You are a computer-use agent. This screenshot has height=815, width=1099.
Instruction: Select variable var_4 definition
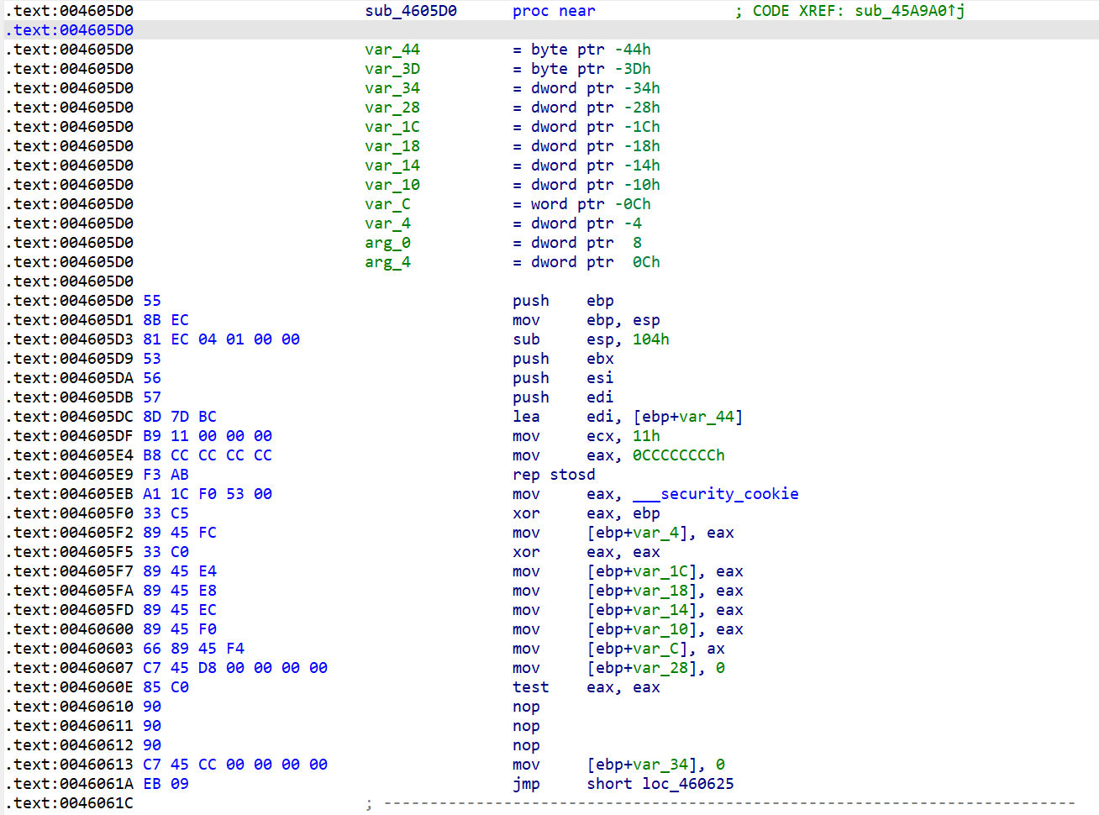(387, 223)
